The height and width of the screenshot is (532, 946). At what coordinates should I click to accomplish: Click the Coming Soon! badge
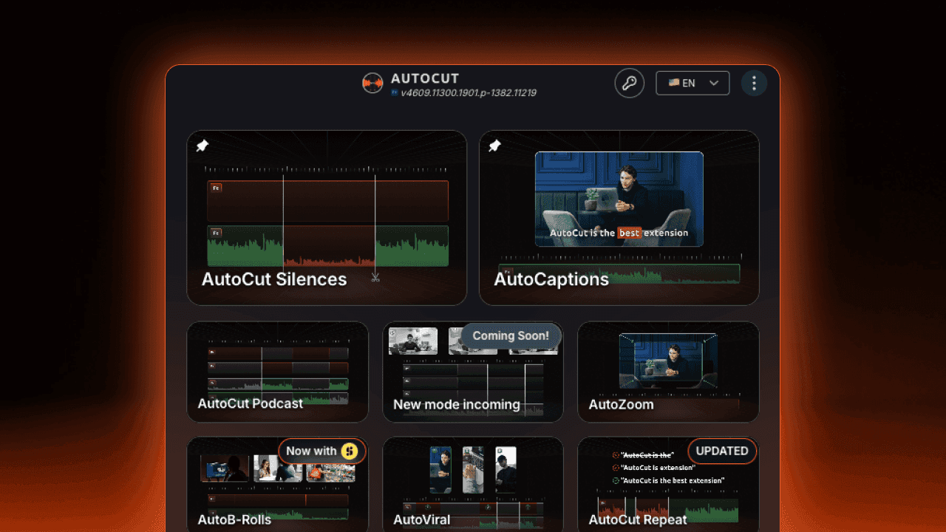[511, 335]
